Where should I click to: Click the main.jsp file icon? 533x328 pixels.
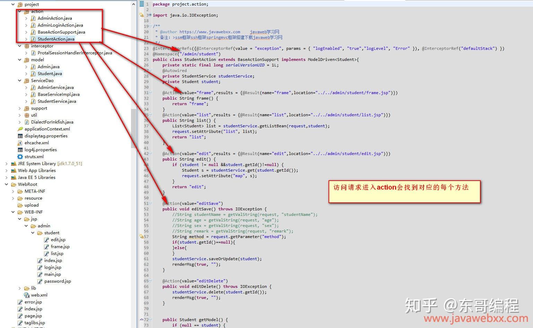40,274
